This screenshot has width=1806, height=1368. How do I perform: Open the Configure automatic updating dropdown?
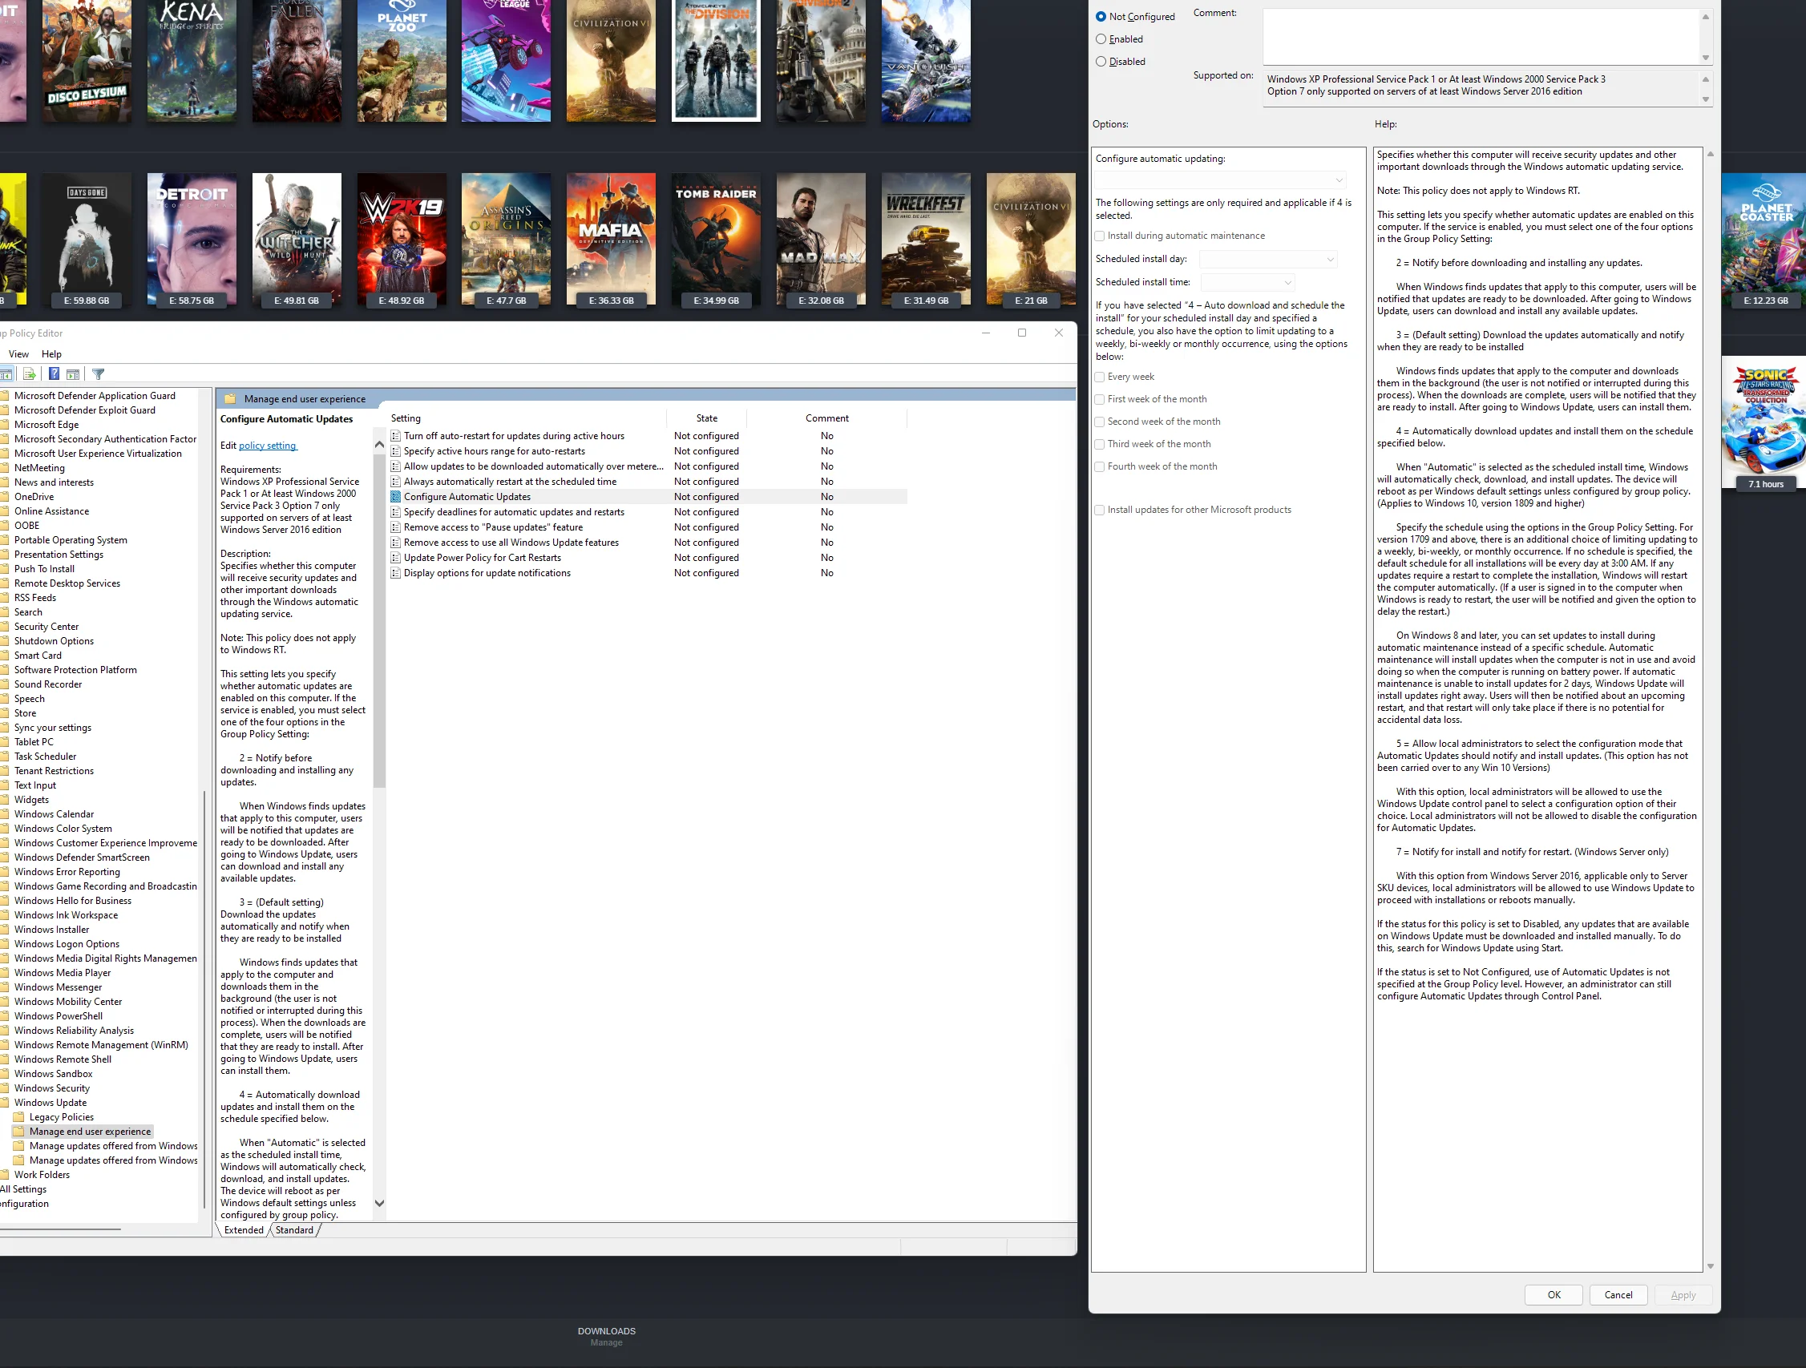1221,180
